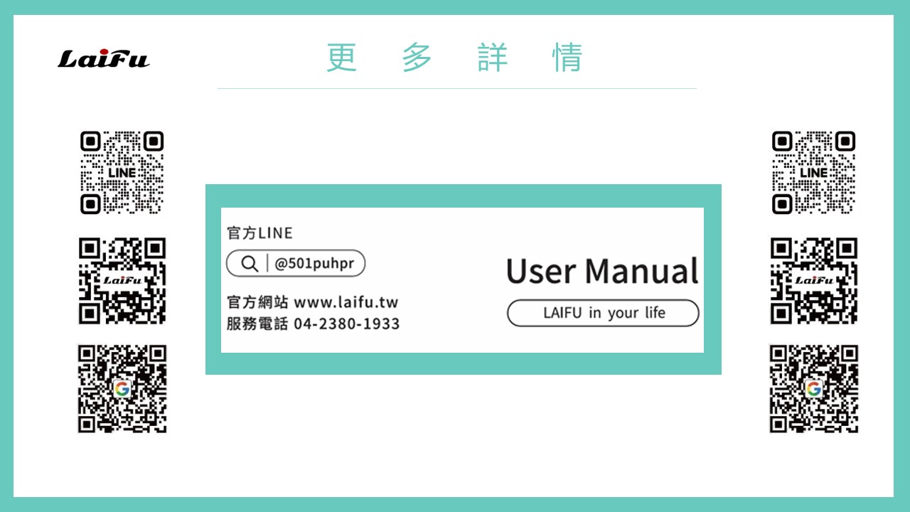Click the left-side Google QR code
The image size is (910, 512).
(122, 388)
